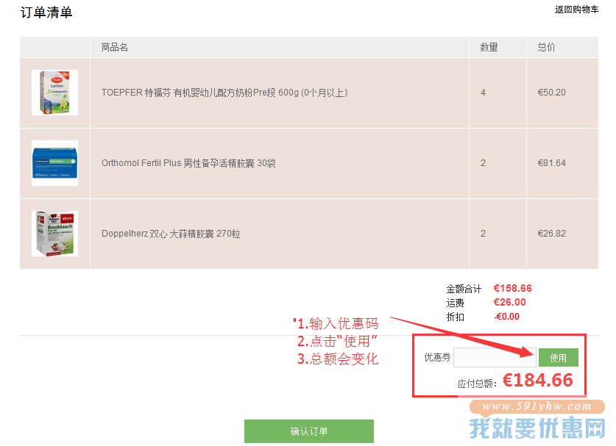Viewport: 616px width, 446px height.
Task: Click the 应付总额 label
Action: 477,384
